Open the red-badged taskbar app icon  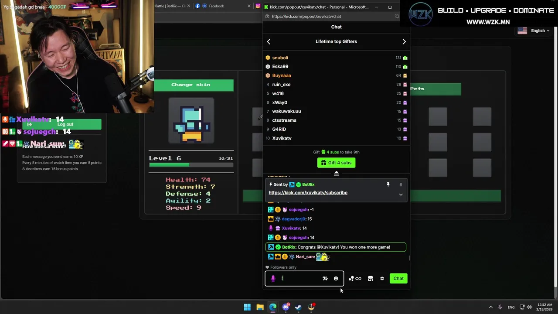[311, 307]
